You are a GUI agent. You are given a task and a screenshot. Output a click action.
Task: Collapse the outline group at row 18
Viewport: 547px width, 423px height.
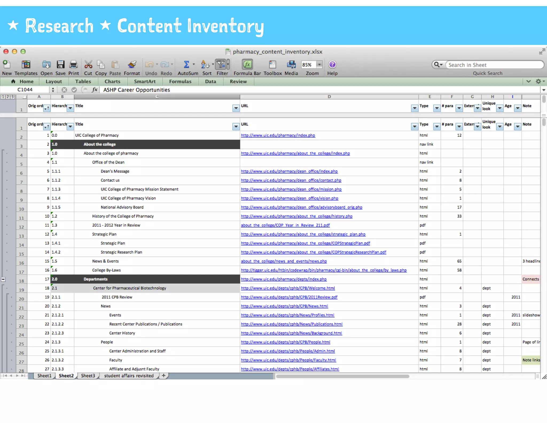click(3, 279)
